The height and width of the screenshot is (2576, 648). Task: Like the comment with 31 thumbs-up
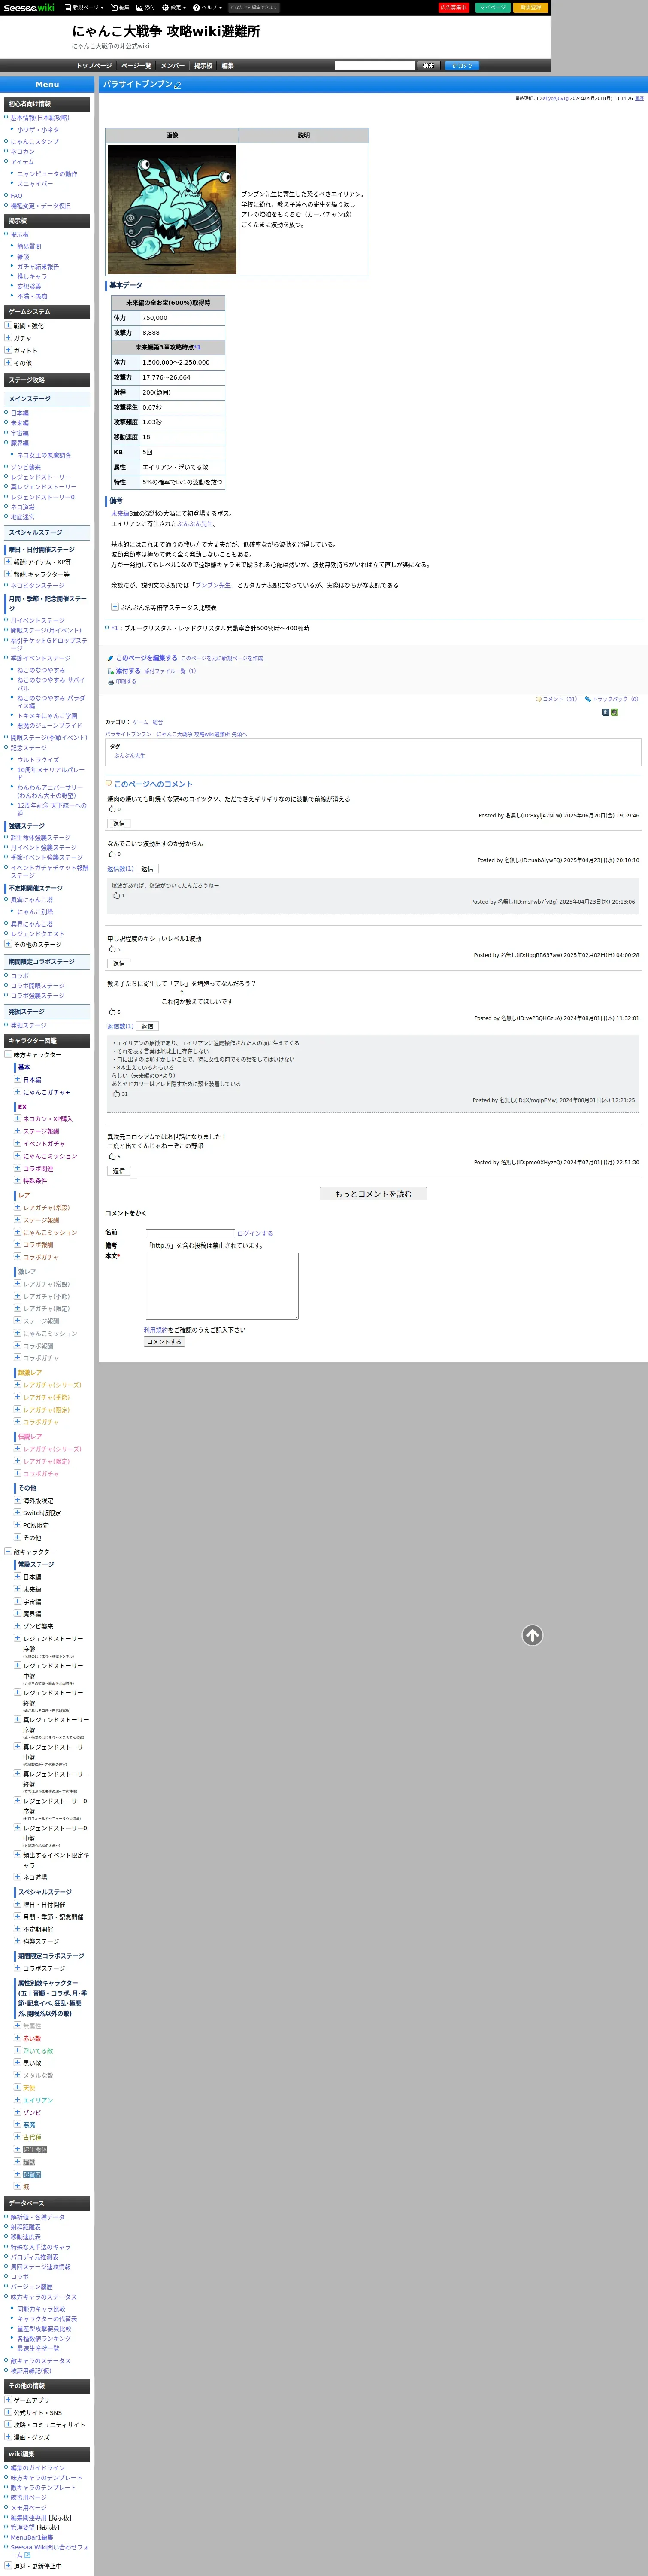coord(116,1094)
